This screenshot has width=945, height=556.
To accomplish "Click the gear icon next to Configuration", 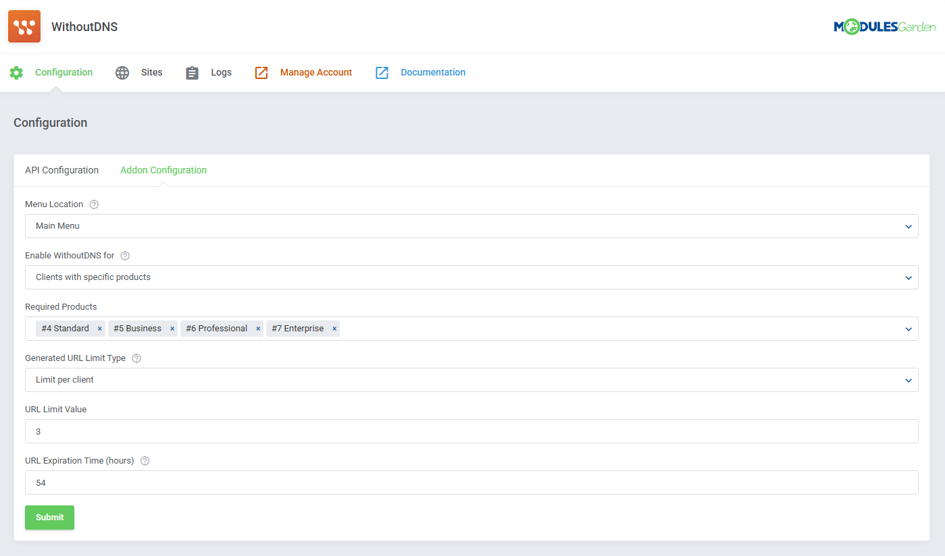I will coord(16,72).
